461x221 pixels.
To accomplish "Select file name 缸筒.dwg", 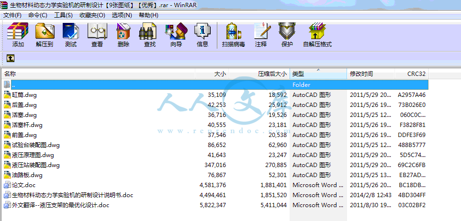I will coord(24,95).
